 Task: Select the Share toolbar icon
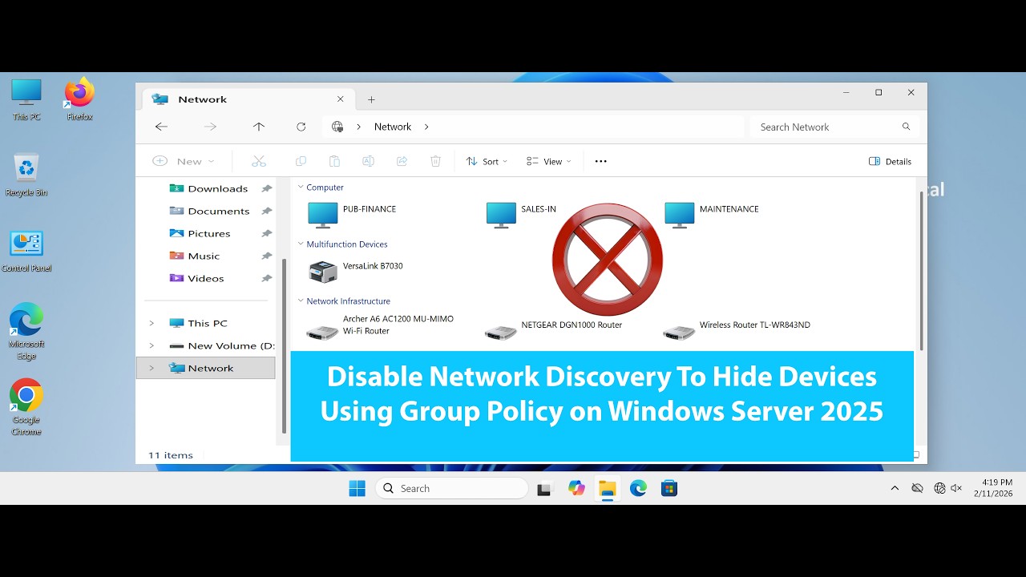pyautogui.click(x=402, y=161)
